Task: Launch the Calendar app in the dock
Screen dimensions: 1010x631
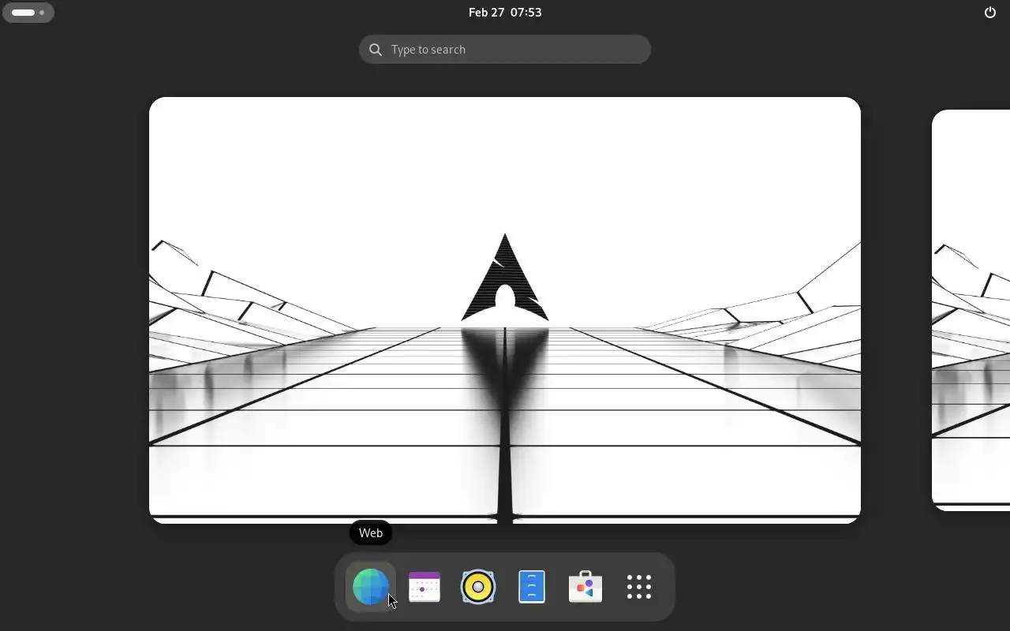Action: pos(425,587)
